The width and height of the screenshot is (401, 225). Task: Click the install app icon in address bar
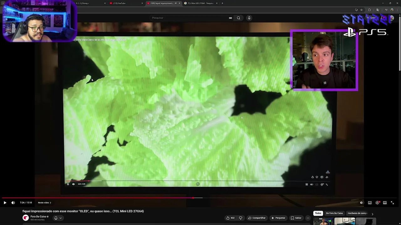(357, 10)
